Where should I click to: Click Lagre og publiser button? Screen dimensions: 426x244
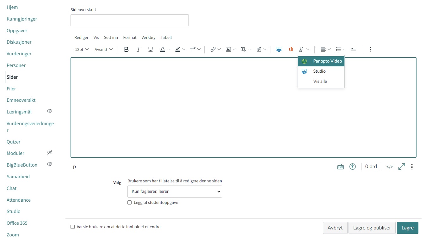372,228
